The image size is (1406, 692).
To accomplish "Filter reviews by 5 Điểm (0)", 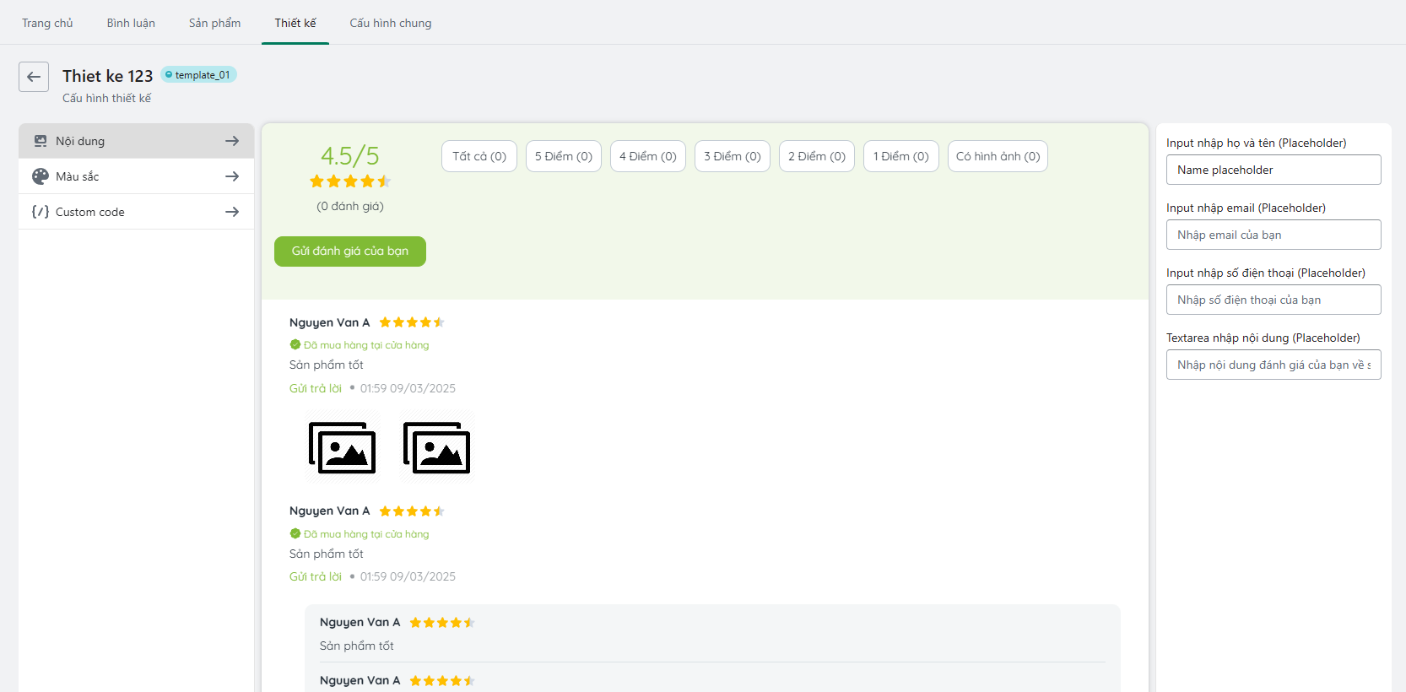I will (x=563, y=156).
